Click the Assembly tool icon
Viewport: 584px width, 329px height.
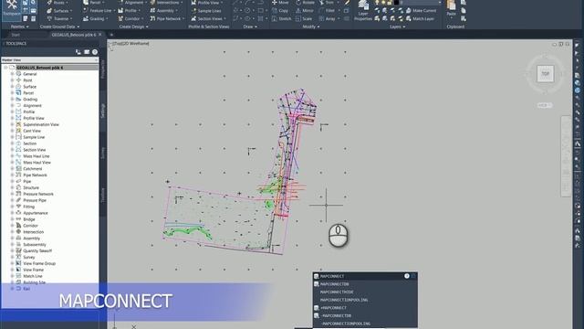click(152, 11)
